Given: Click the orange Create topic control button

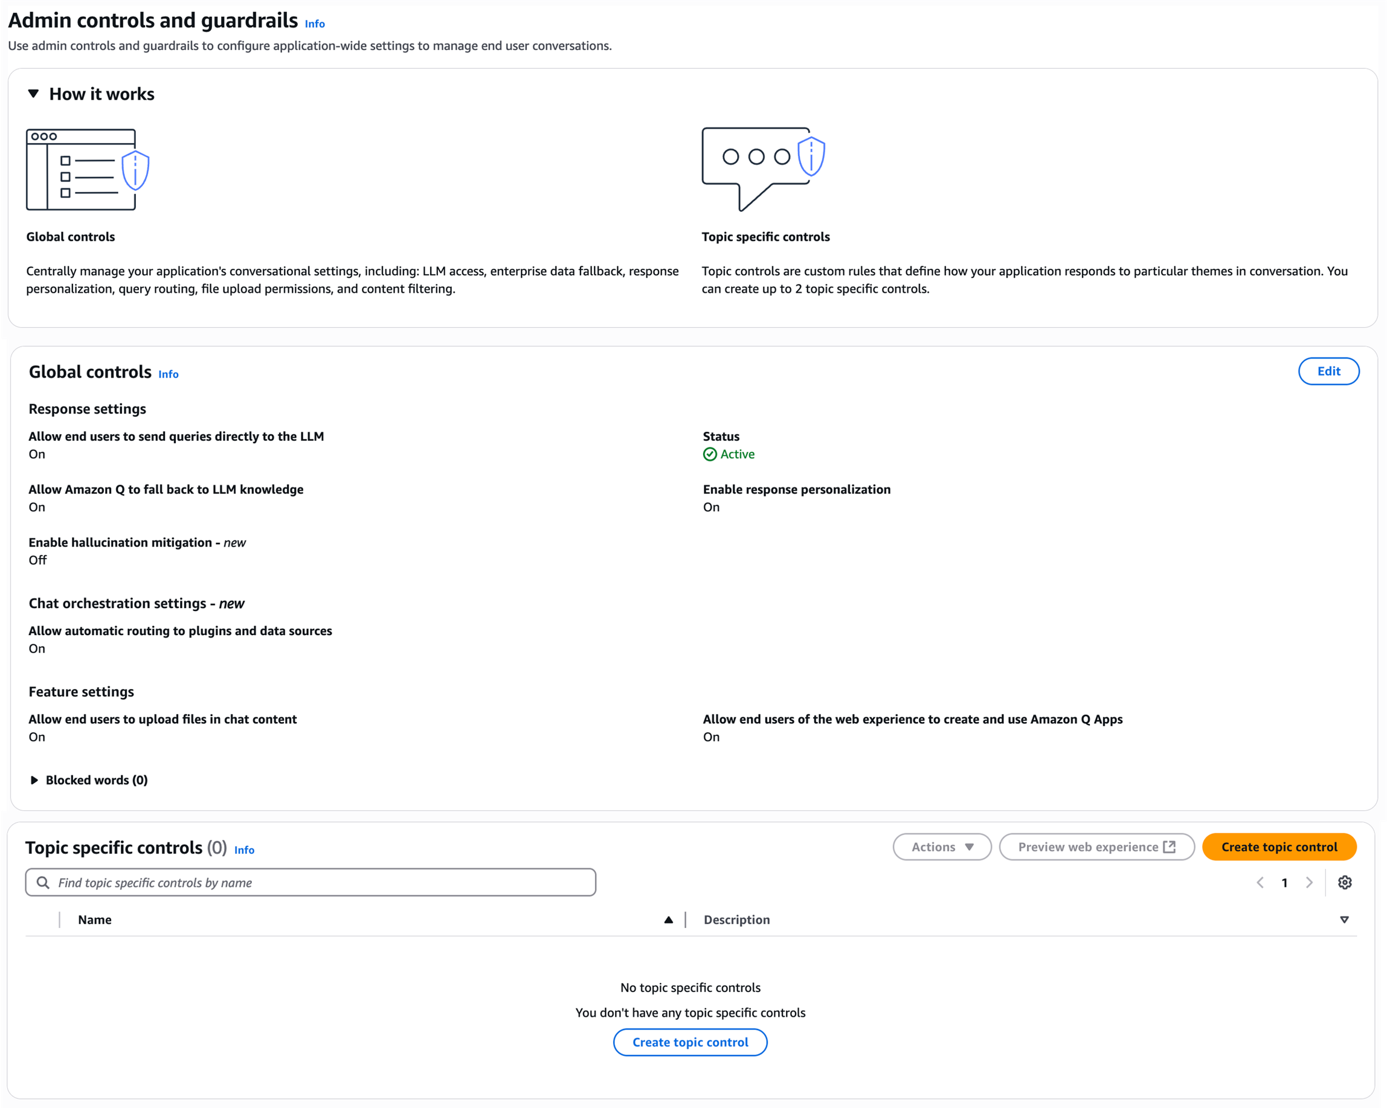Looking at the screenshot, I should point(1278,847).
